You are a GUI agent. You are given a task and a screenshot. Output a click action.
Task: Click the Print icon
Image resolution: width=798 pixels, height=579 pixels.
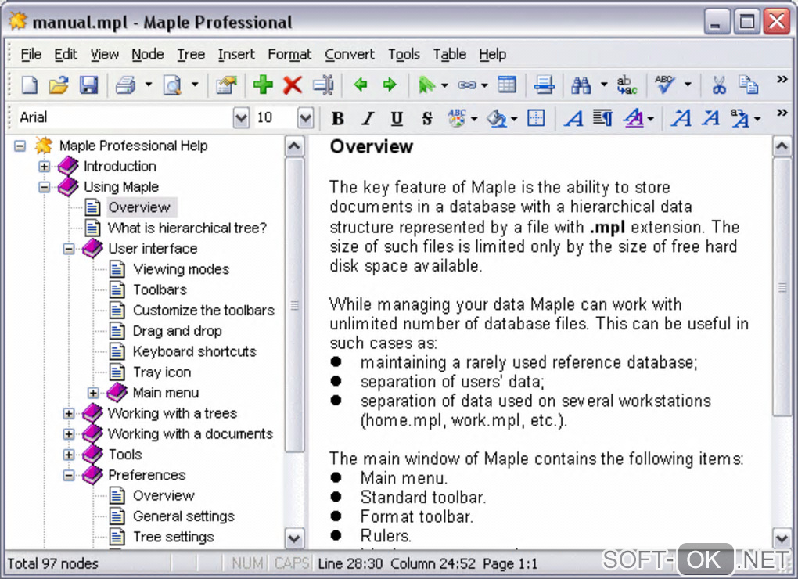coord(125,85)
